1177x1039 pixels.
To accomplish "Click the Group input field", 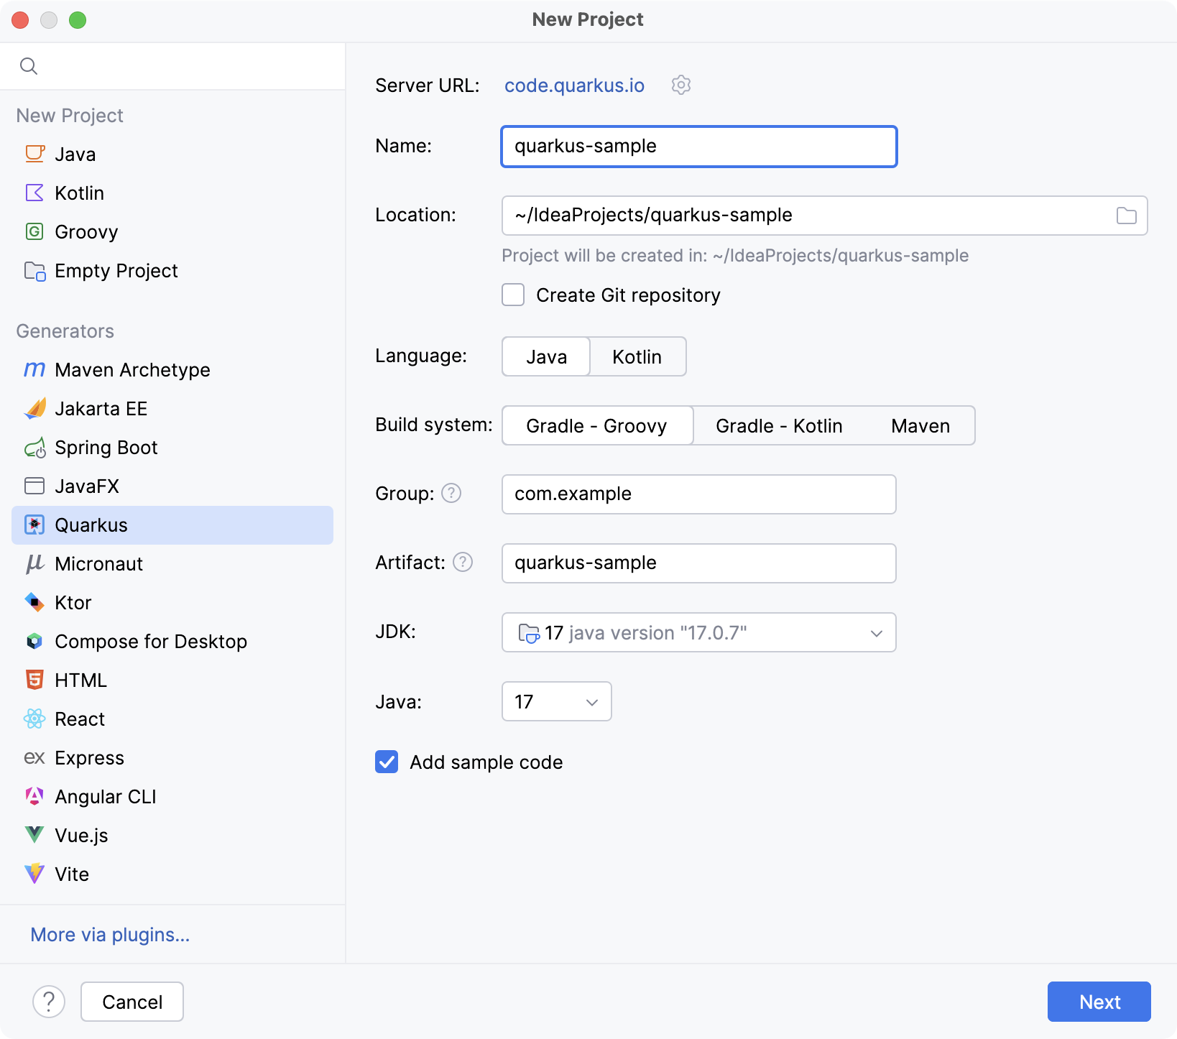I will coord(698,494).
